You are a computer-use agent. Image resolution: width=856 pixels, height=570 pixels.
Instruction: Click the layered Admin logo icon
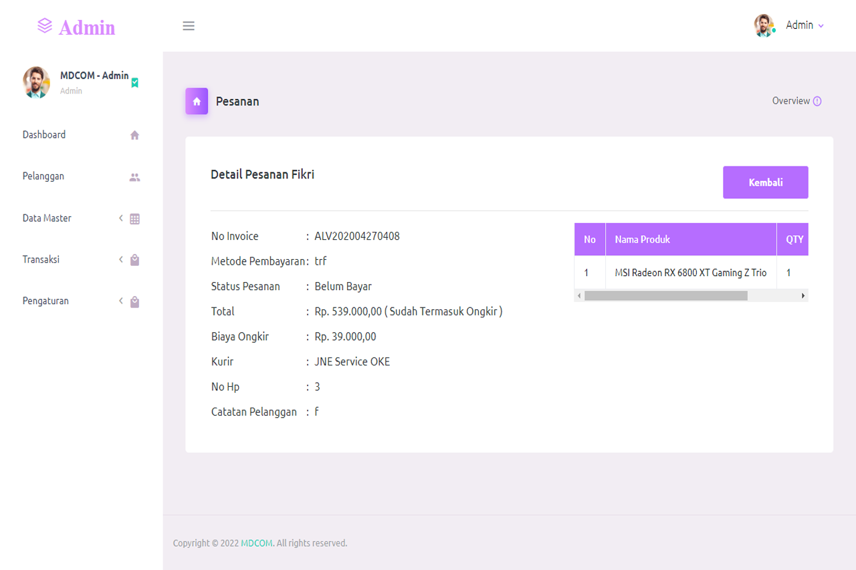(x=45, y=26)
